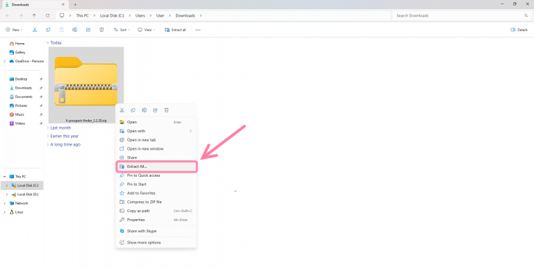Collapse the Today group

pyautogui.click(x=48, y=43)
